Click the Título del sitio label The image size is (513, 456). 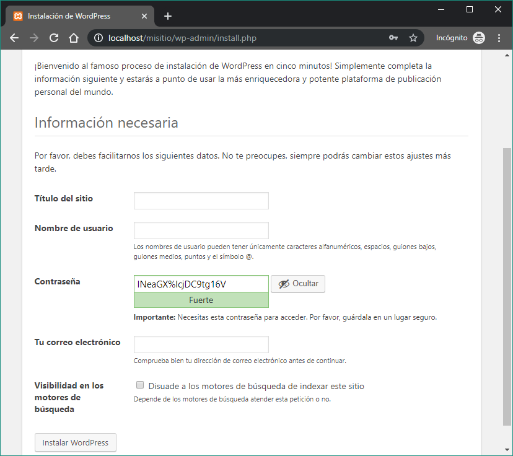64,198
